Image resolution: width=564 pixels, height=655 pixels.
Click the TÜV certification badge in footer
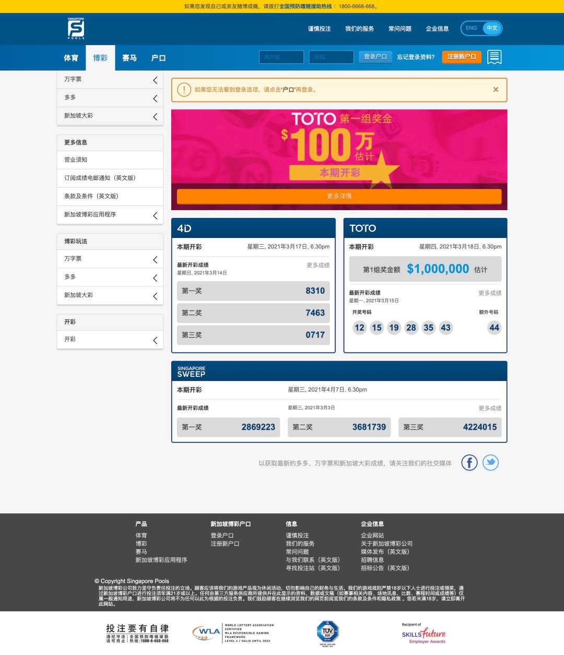(327, 632)
